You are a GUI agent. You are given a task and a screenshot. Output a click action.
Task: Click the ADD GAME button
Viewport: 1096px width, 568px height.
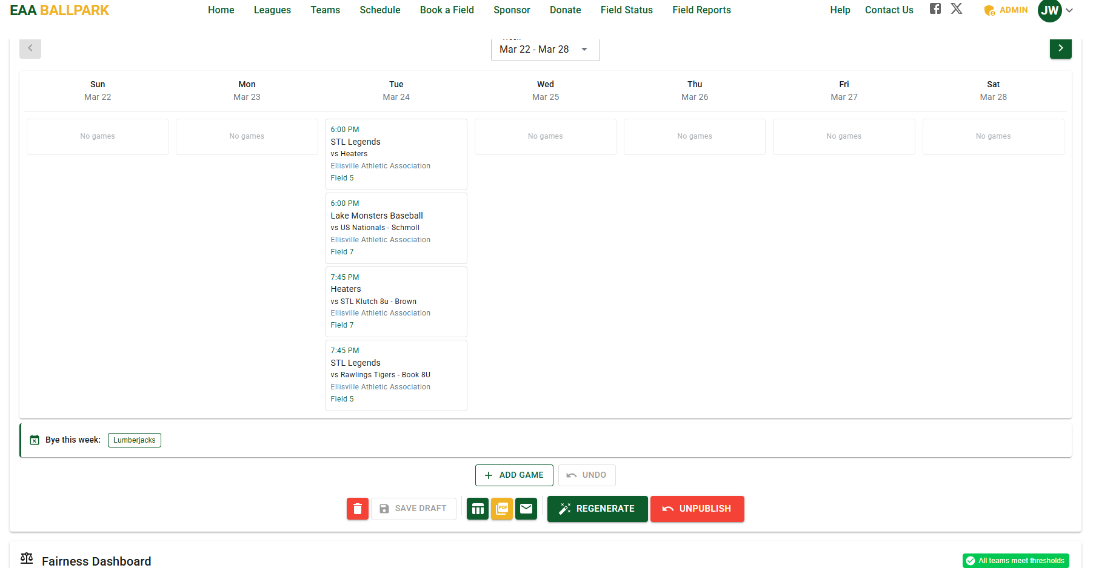coord(514,475)
